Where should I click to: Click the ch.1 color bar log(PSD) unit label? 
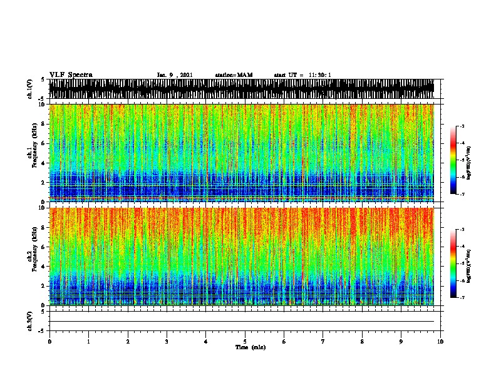click(x=468, y=163)
